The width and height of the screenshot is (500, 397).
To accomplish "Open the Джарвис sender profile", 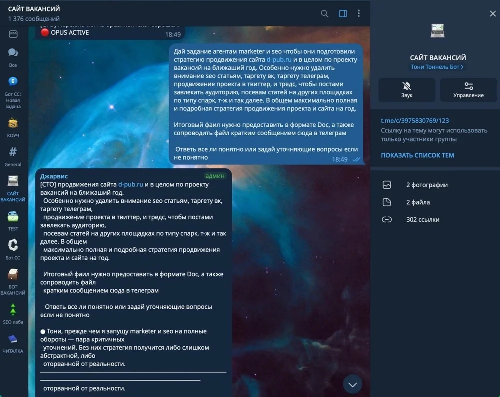I will [x=54, y=176].
